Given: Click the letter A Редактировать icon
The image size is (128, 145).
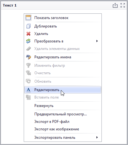Looking at the screenshot, I should click(28, 90).
